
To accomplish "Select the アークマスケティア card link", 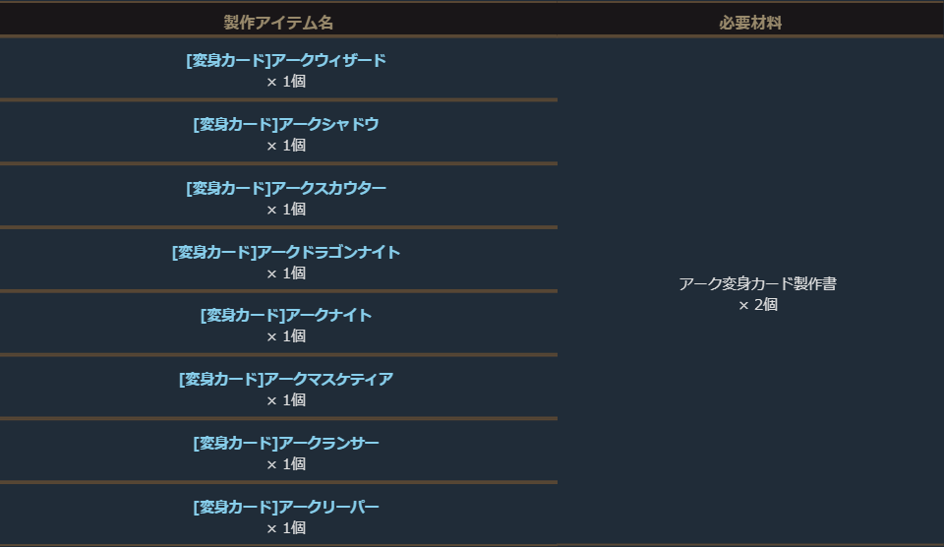I will tap(286, 380).
